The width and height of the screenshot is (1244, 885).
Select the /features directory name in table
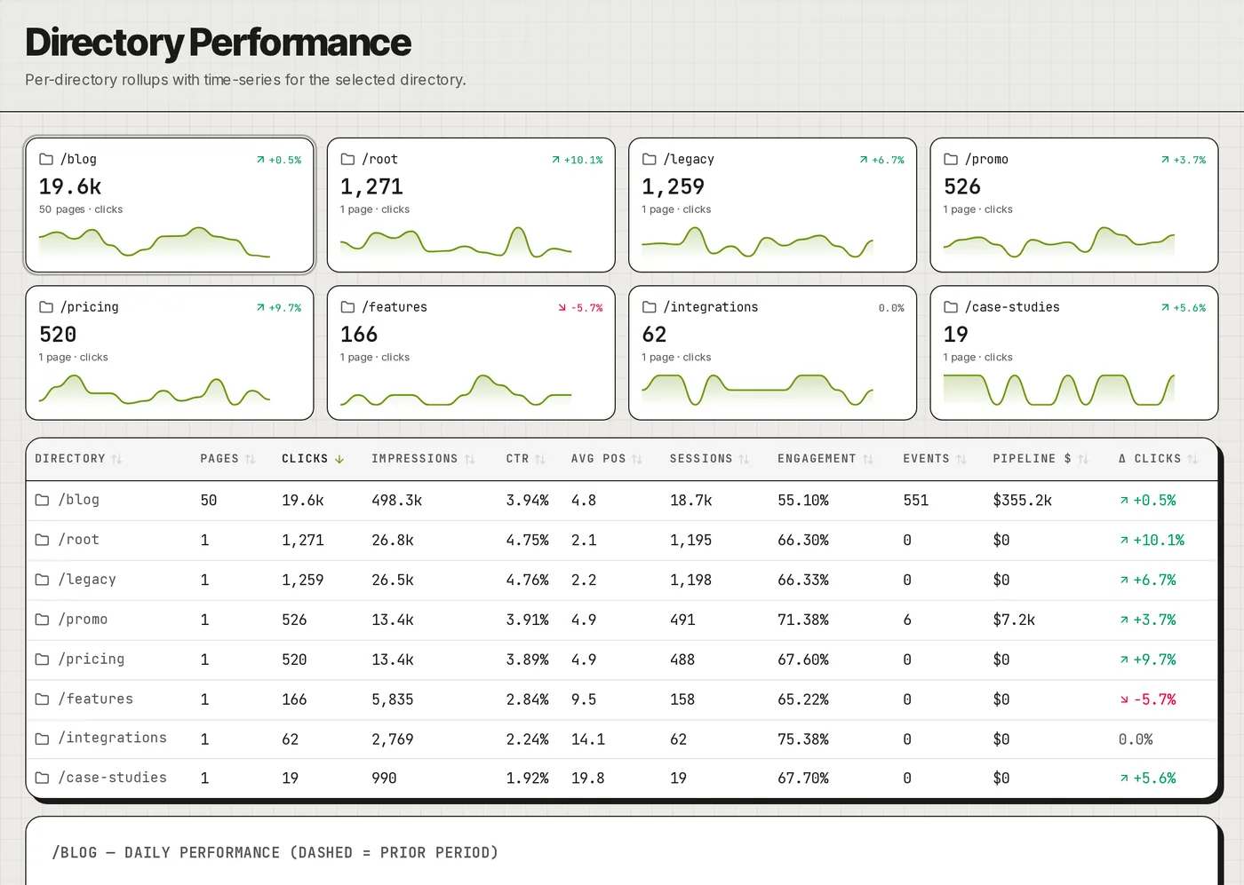pyautogui.click(x=96, y=699)
